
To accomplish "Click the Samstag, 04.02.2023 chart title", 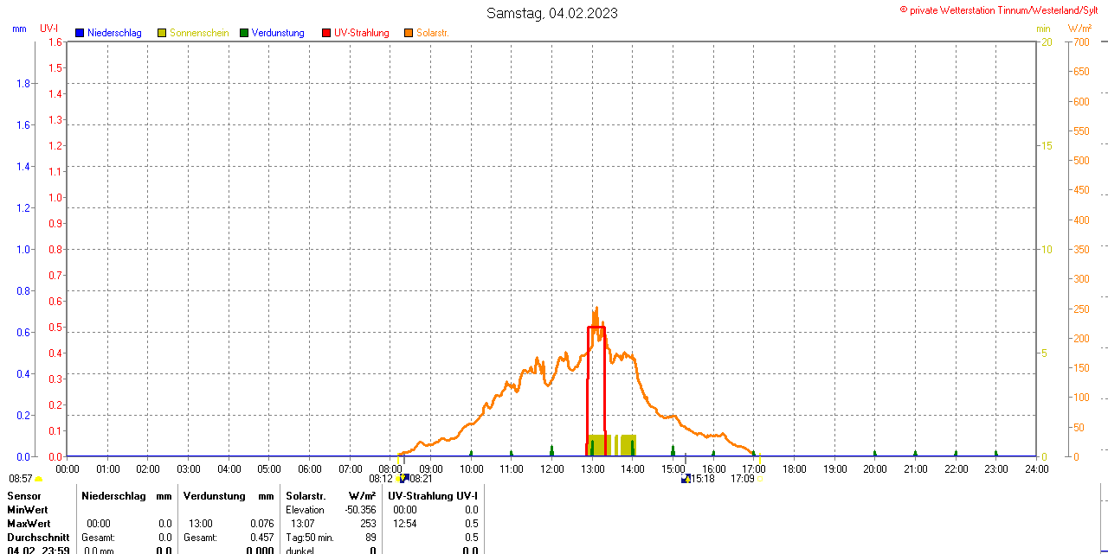I will [x=552, y=13].
